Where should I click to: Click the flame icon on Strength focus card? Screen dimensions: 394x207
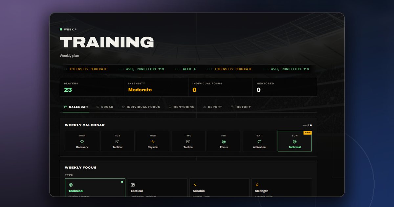[257, 185]
